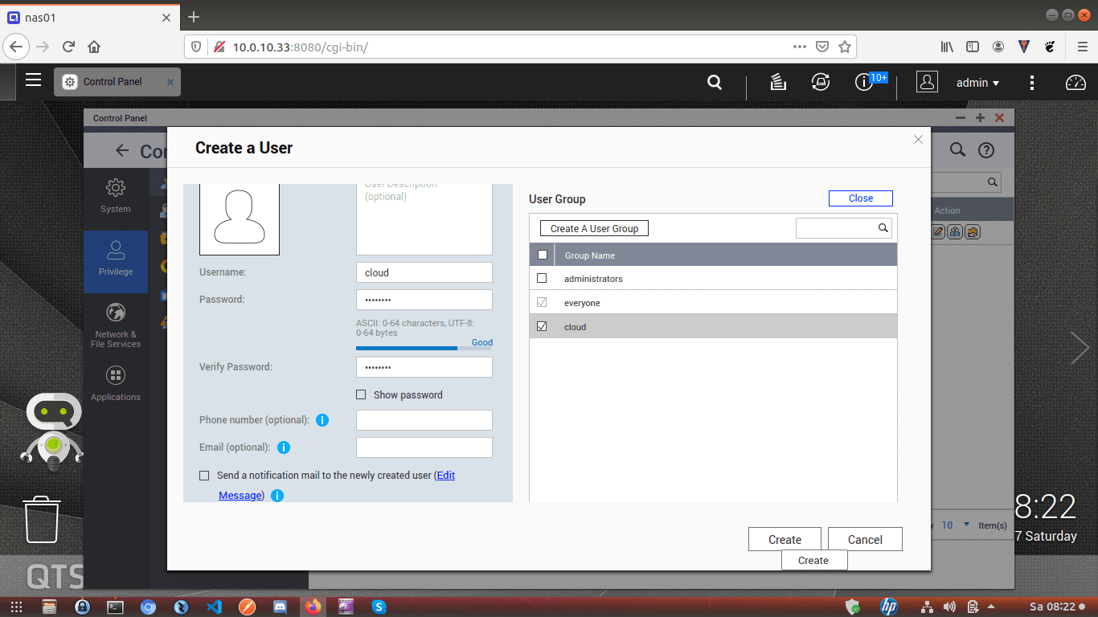Open the Firefox library icon
Screen dimensions: 1098x617
pos(948,47)
